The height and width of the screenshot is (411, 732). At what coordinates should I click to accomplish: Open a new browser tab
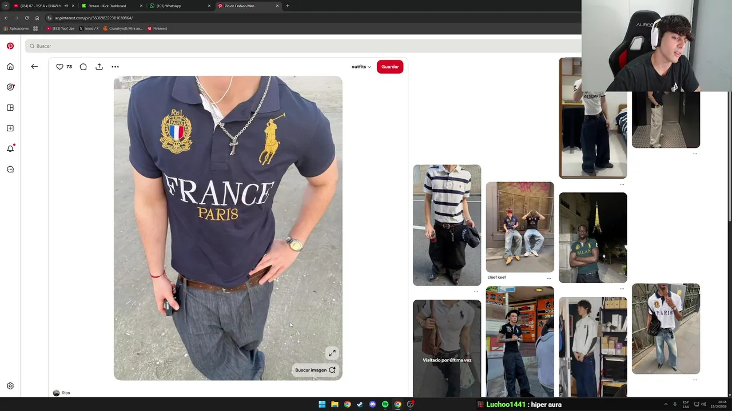click(287, 6)
